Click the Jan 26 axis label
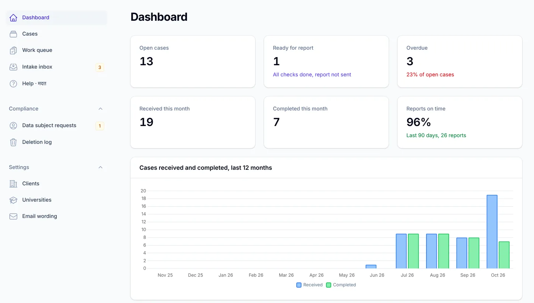 point(226,275)
